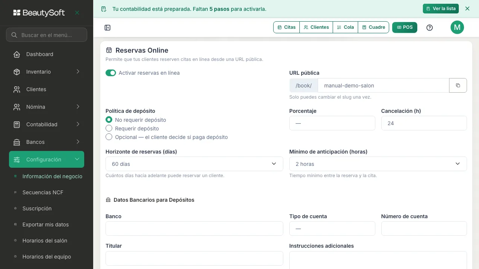Viewport: 479px width, 269px height.
Task: Click the Bancos building icon
Action: pyautogui.click(x=17, y=142)
